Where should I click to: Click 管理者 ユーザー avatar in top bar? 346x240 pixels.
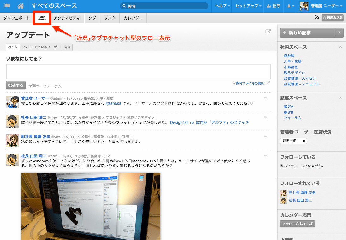(x=304, y=6)
